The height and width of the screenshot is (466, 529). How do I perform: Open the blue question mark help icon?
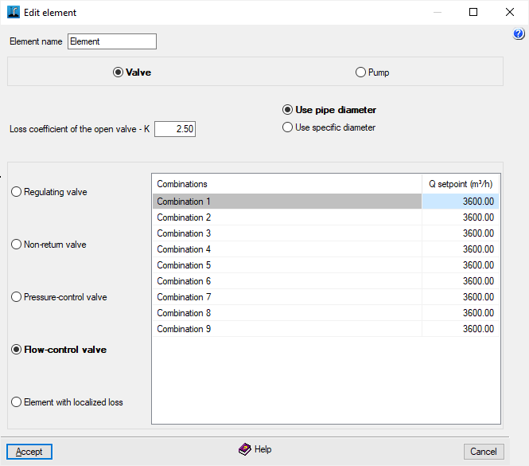519,33
